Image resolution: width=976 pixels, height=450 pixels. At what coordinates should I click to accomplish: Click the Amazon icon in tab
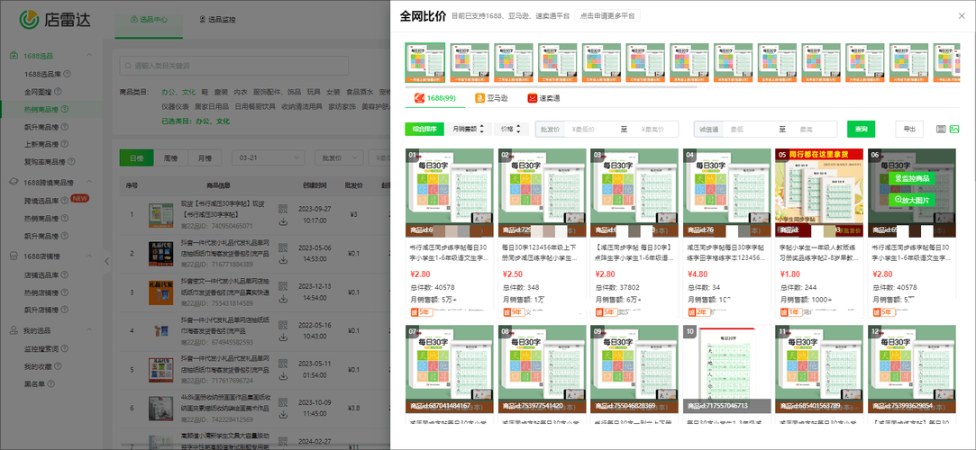pos(480,98)
